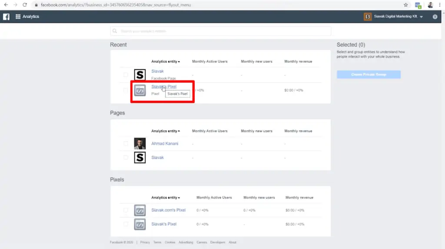Select the Siavak checkbox in Pages
This screenshot has height=249, width=445.
coord(126,158)
